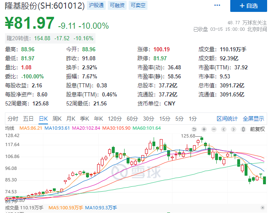This screenshot has width=270, height=213.
Task: Click 全屏显示 to show fullscreen chart
Action: (253, 119)
